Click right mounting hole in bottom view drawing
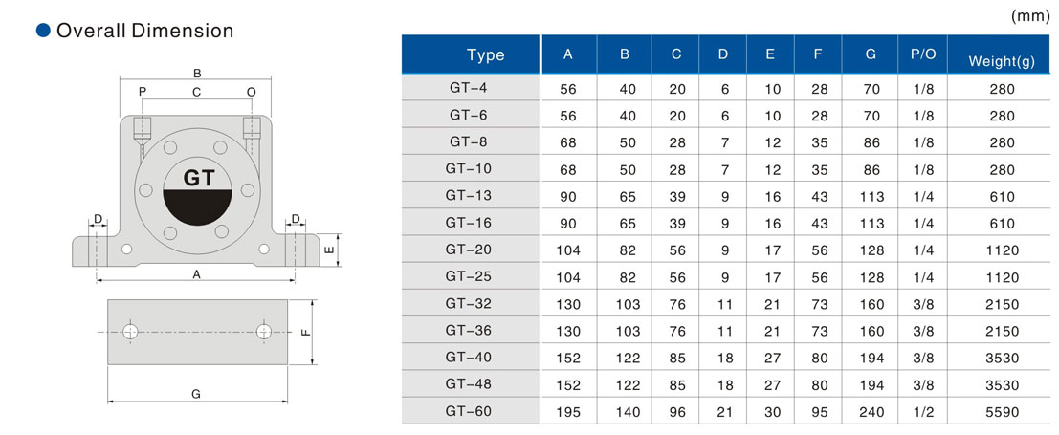The image size is (1059, 435). tap(264, 331)
